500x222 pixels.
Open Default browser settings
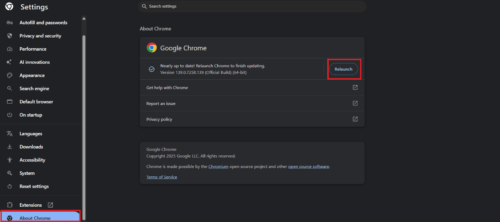pos(36,102)
